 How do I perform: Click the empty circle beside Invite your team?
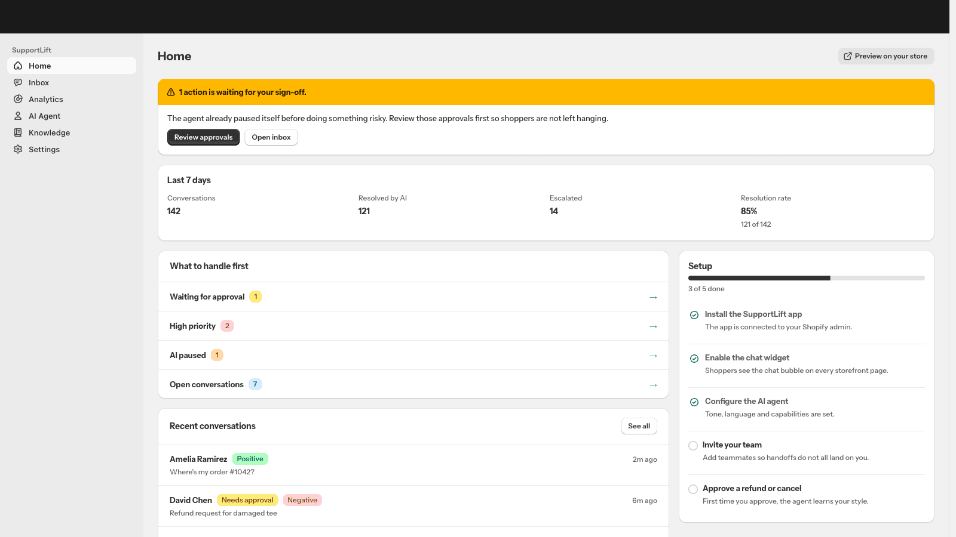coord(693,446)
